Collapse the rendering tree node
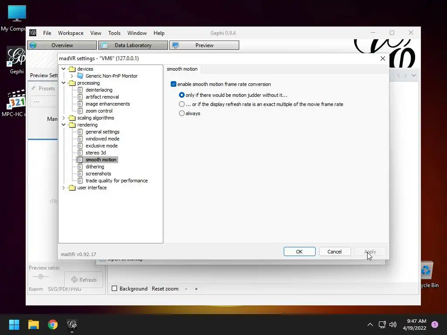 click(64, 125)
